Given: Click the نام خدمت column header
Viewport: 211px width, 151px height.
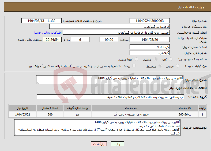Looking at the screenshot, I should coord(131,108).
